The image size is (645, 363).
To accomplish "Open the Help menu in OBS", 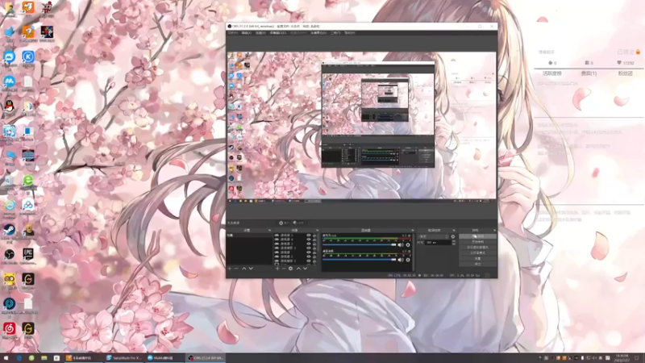I will pos(350,33).
